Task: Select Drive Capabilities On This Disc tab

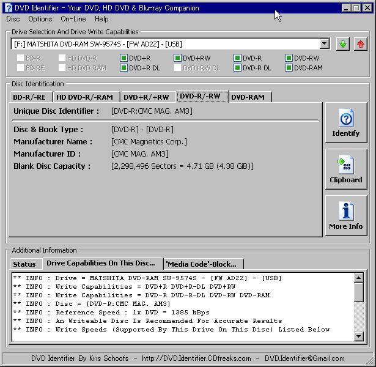Action: coord(103,263)
